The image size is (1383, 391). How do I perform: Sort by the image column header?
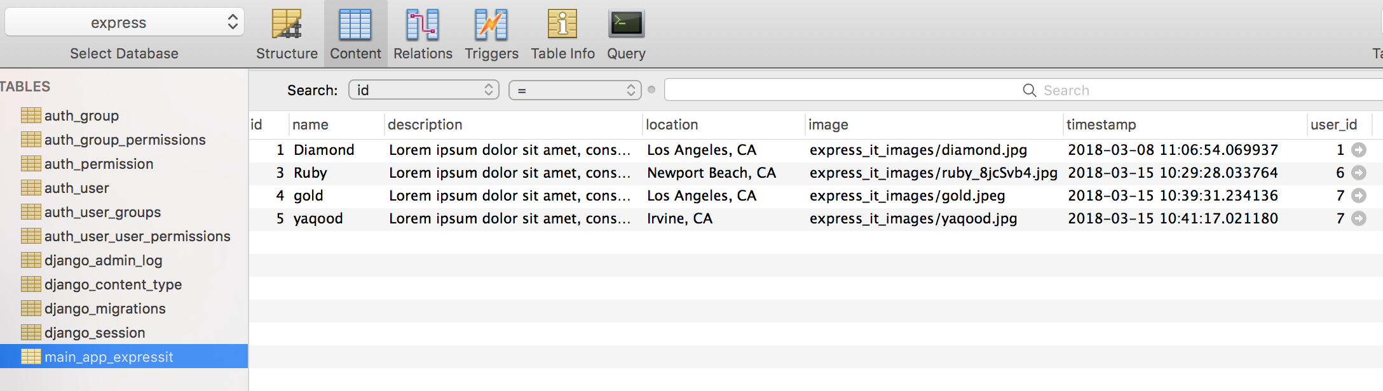click(934, 124)
